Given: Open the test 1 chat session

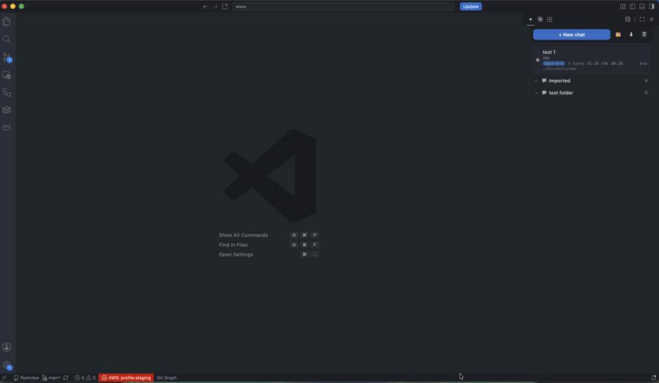Looking at the screenshot, I should pyautogui.click(x=592, y=60).
